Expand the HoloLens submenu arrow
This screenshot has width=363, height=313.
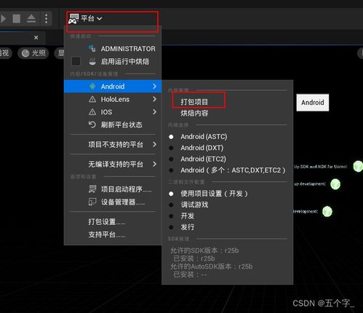click(154, 99)
